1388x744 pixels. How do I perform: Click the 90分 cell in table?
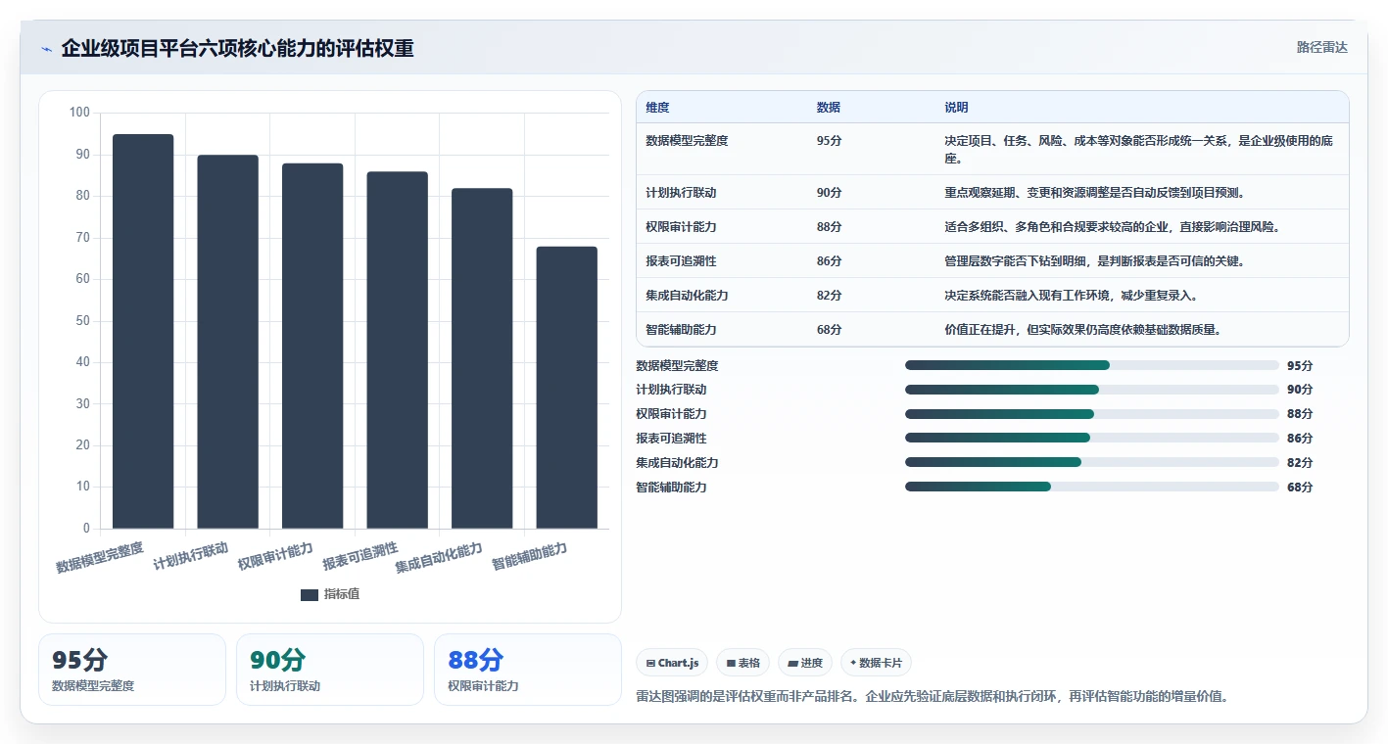(829, 193)
